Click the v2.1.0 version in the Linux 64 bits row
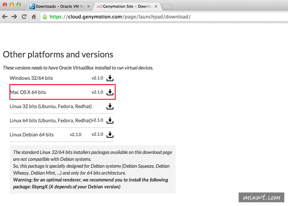 point(98,120)
